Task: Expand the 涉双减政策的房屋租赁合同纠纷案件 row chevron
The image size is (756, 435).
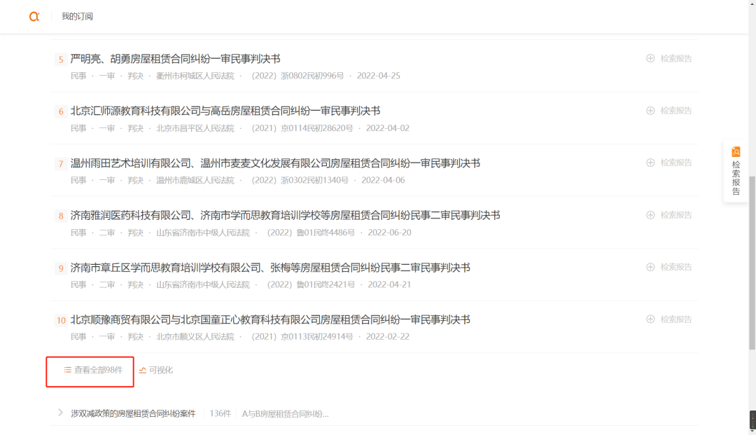Action: click(60, 413)
